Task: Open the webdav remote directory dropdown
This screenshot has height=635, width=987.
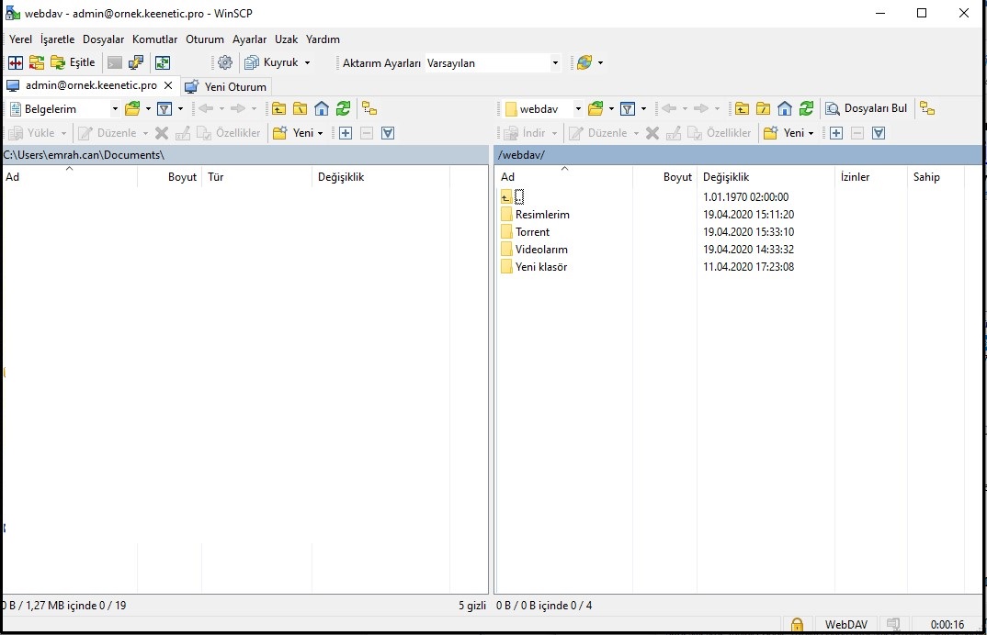Action: (578, 108)
